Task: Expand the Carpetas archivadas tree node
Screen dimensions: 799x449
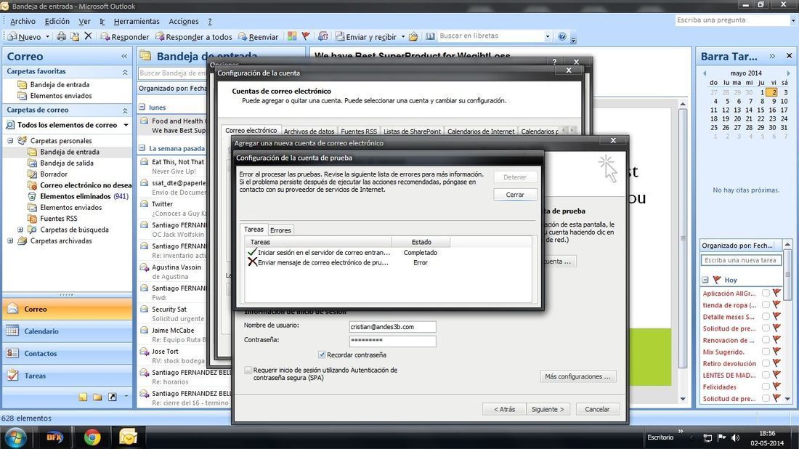Action: pos(10,241)
